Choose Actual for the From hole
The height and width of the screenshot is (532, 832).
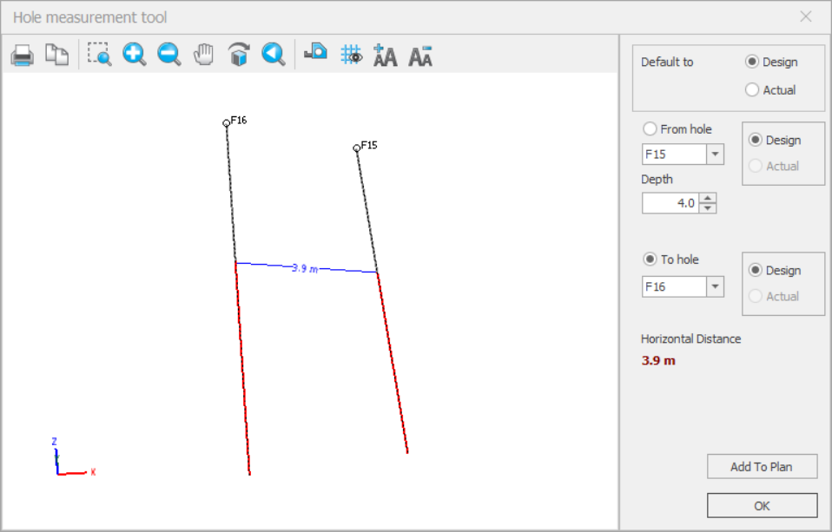(755, 166)
